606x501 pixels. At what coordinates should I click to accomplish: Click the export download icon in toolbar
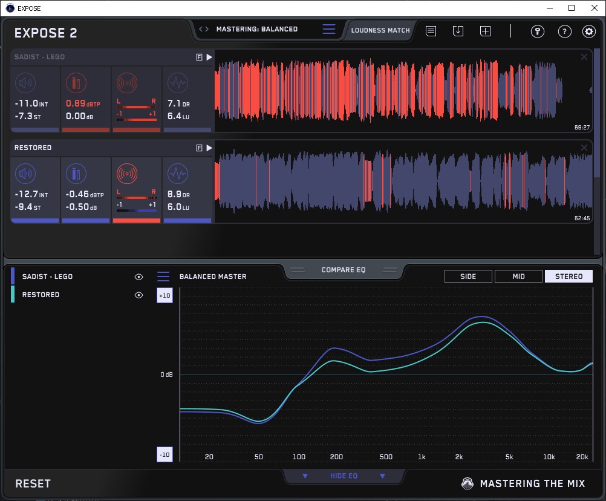[458, 31]
